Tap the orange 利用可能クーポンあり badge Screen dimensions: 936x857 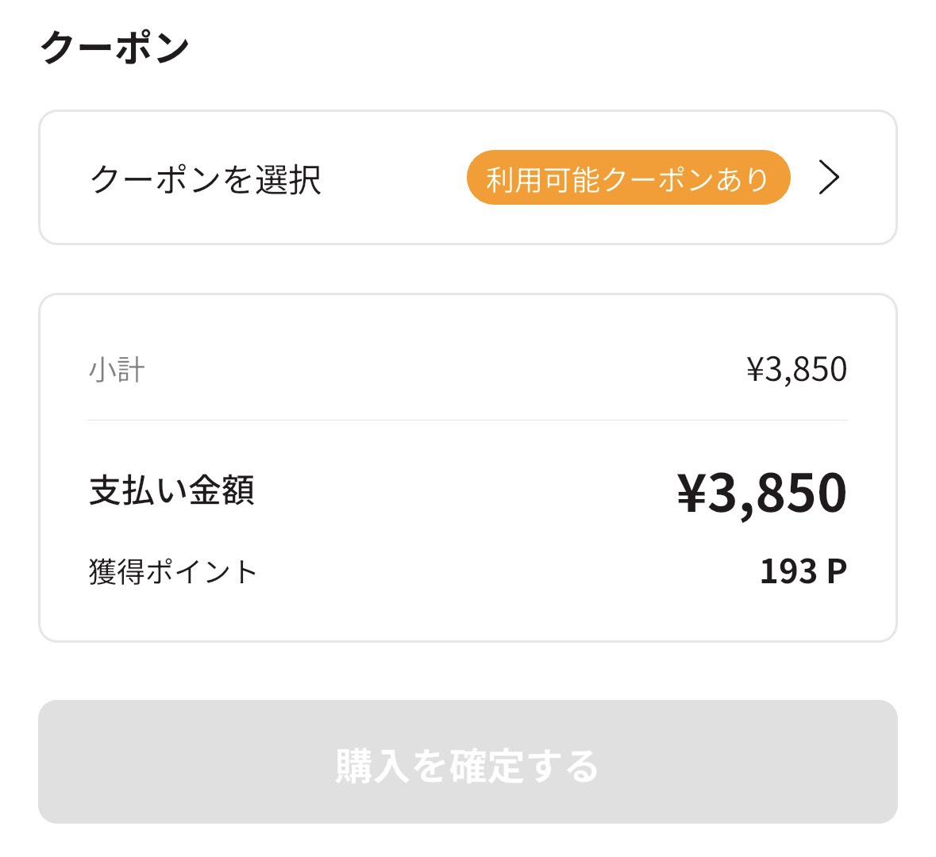point(628,179)
